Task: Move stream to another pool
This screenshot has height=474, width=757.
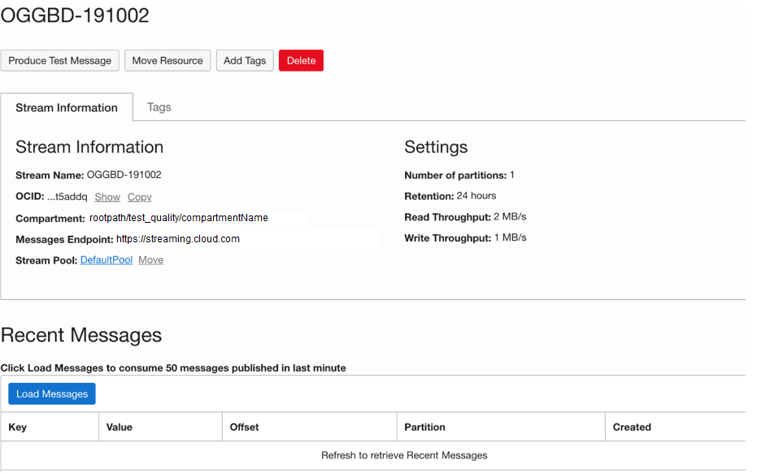Action: click(150, 260)
